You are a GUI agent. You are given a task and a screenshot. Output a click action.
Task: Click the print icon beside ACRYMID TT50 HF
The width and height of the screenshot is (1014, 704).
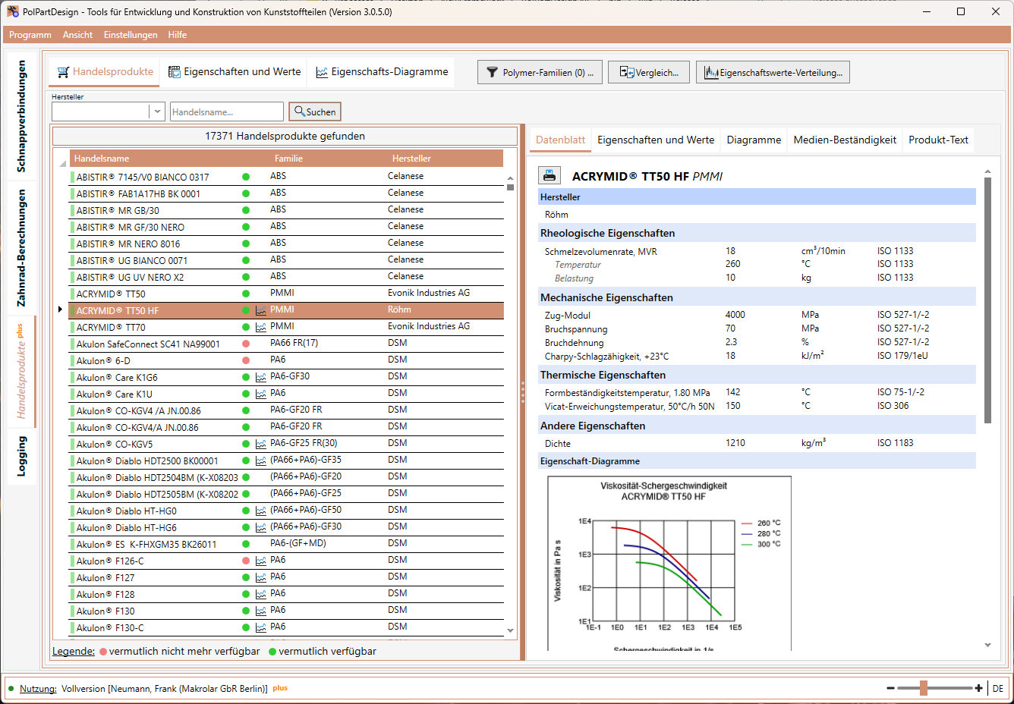[x=550, y=175]
